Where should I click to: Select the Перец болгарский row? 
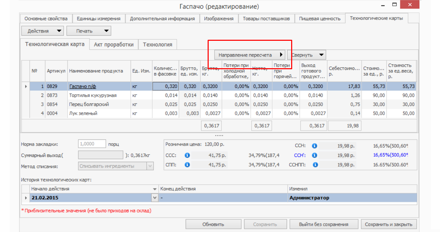click(x=219, y=104)
